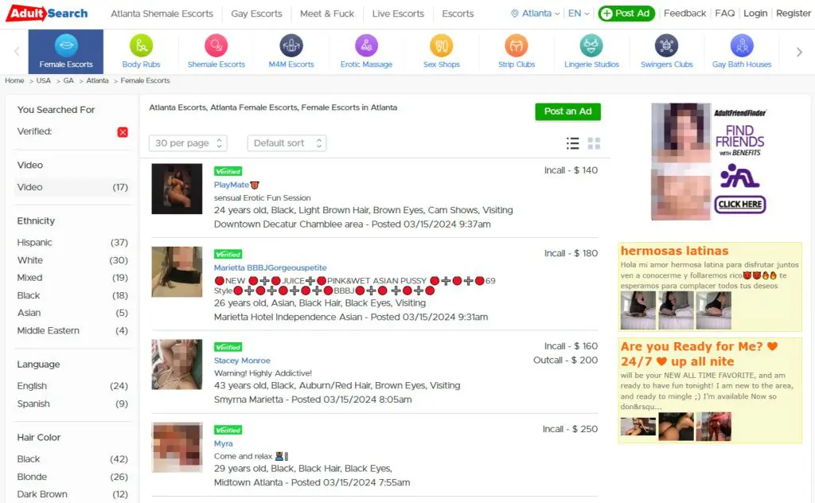Click the Verified badge on PlayMate listing
This screenshot has height=503, width=815.
pyautogui.click(x=228, y=171)
